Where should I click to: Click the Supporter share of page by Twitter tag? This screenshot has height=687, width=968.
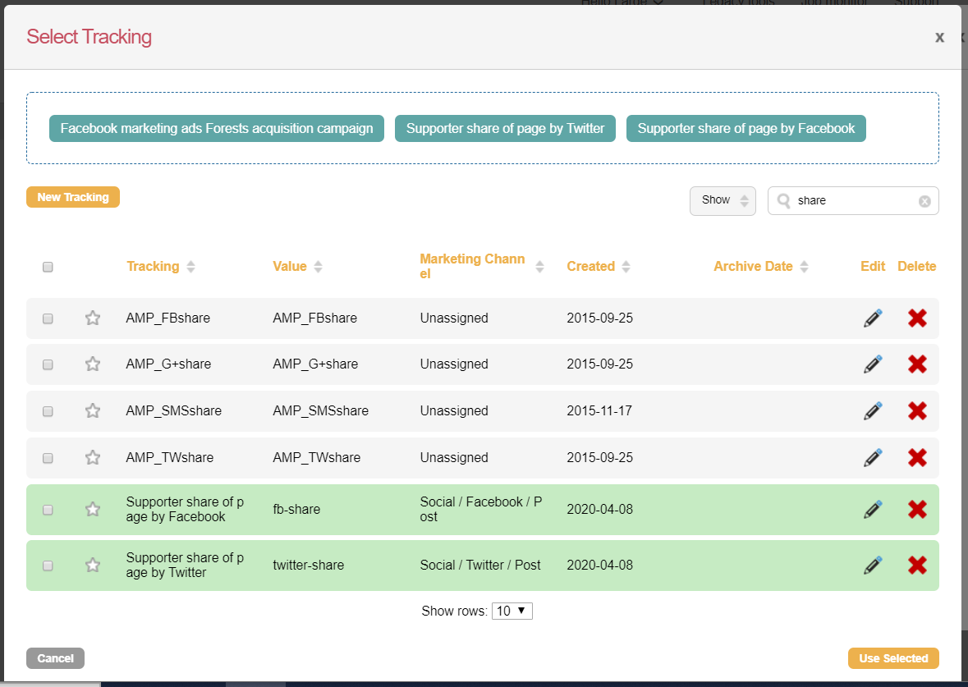click(x=505, y=129)
